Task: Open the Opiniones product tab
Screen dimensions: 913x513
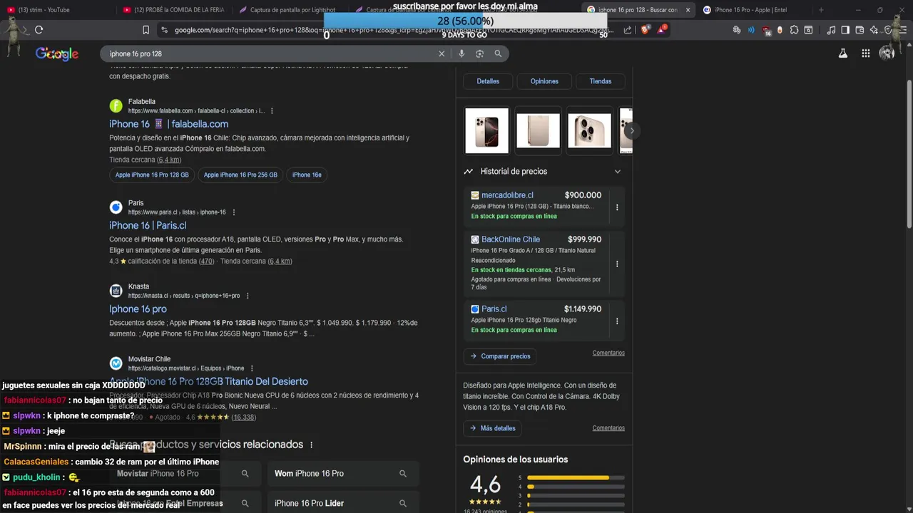Action: point(544,81)
